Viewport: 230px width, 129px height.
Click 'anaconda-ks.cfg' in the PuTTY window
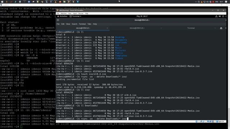click(x=12, y=83)
